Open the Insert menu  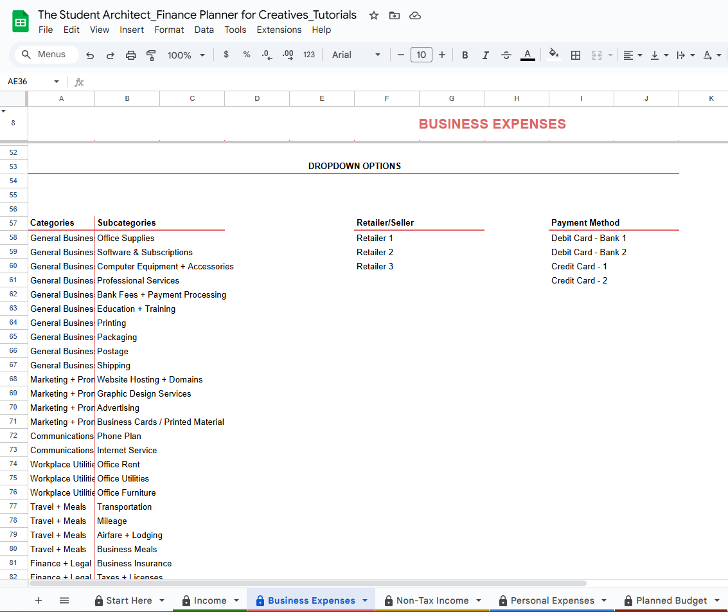coord(131,30)
